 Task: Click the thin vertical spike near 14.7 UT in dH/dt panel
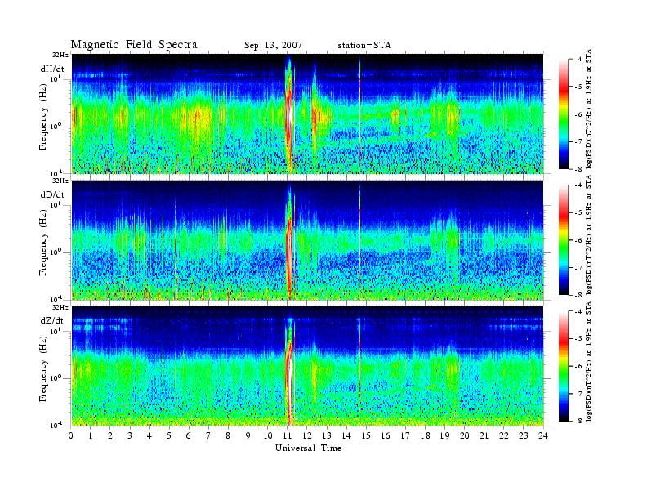point(360,114)
